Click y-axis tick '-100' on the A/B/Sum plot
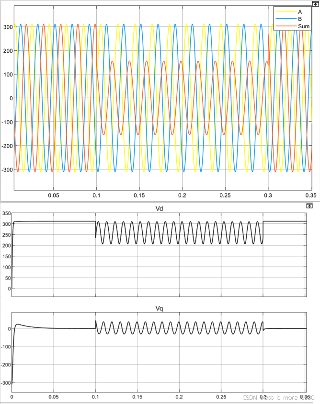 7,122
